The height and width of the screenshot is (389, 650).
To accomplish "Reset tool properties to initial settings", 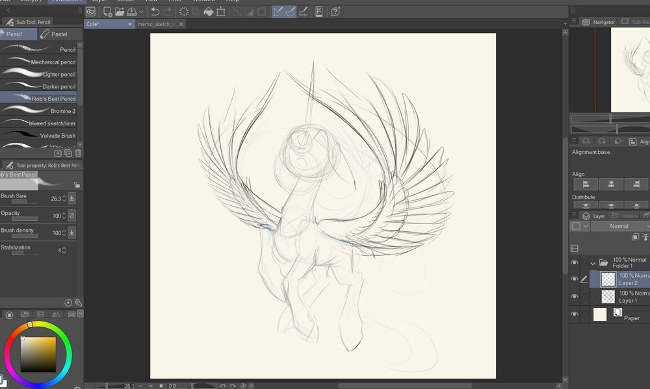I will [x=68, y=303].
